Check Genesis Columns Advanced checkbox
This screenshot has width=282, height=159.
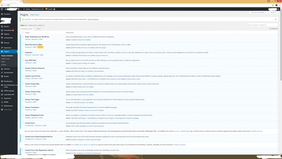(23, 68)
